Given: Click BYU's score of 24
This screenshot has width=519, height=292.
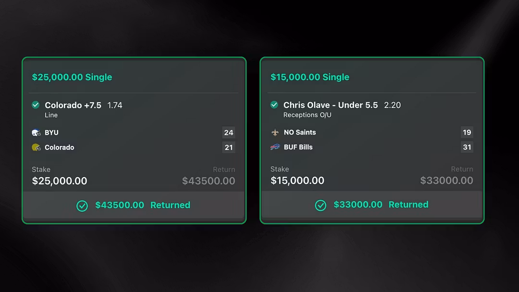Looking at the screenshot, I should click(x=229, y=133).
